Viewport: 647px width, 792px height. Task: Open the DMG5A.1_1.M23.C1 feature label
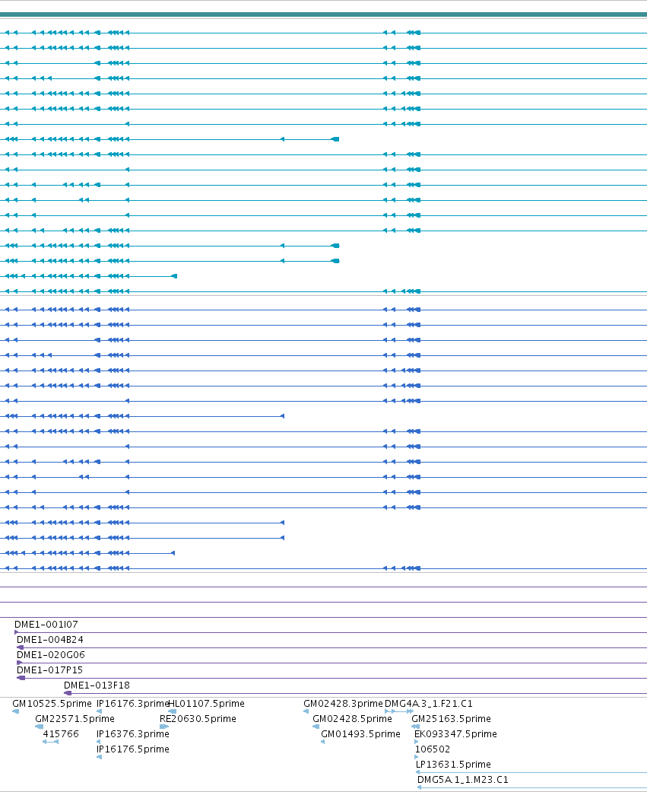click(x=463, y=779)
